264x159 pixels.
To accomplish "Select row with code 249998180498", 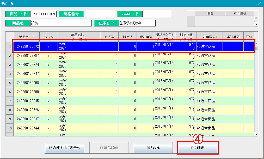I will [28, 83].
